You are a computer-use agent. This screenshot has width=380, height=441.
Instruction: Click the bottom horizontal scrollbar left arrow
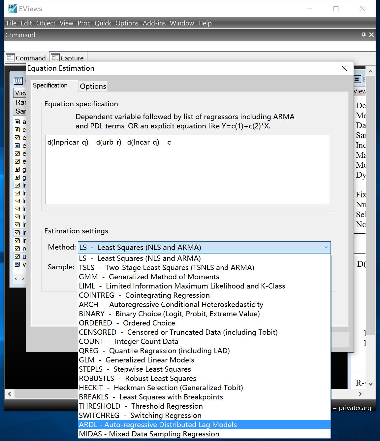[10, 394]
